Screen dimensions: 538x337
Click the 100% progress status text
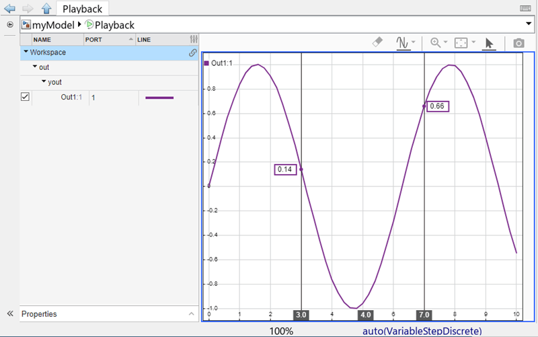tap(281, 331)
